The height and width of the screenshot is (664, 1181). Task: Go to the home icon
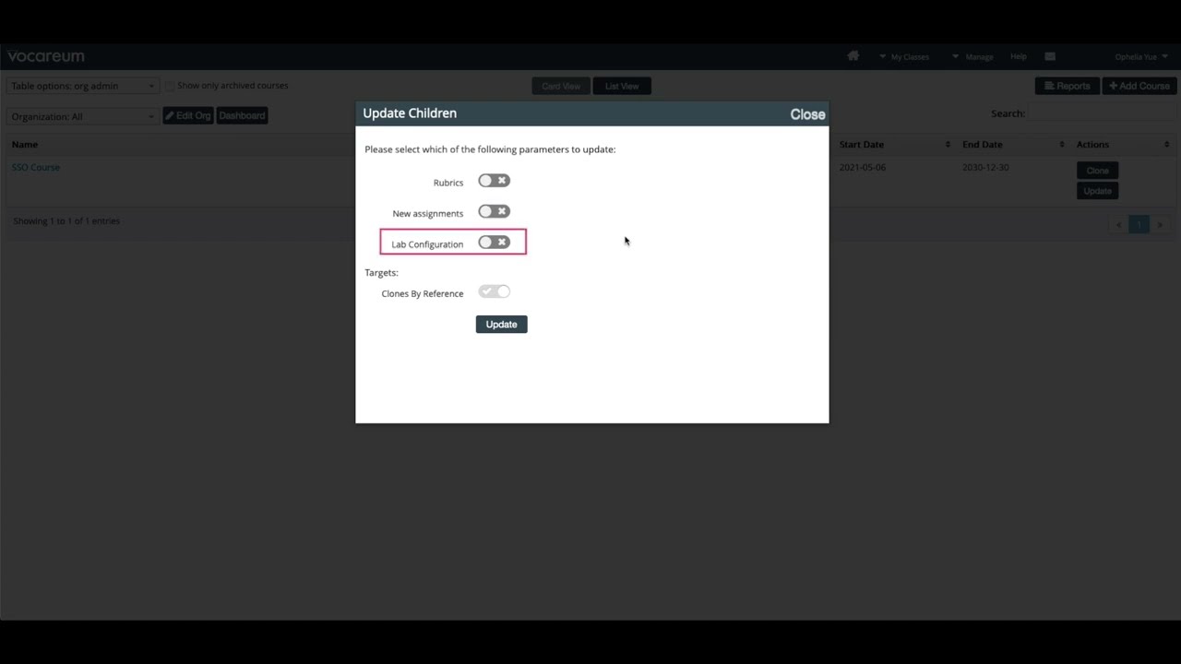[853, 56]
